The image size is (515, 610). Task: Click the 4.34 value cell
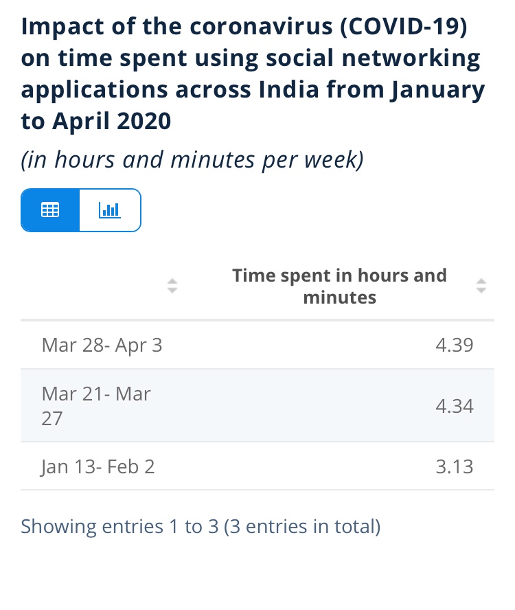click(454, 405)
